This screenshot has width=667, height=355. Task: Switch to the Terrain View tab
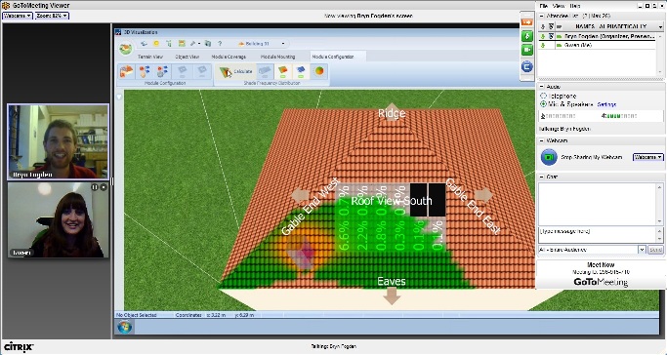[150, 57]
